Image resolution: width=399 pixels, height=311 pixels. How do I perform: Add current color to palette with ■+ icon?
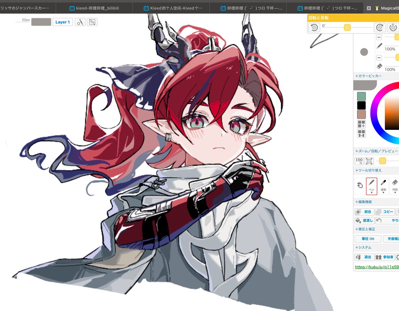coord(361,125)
